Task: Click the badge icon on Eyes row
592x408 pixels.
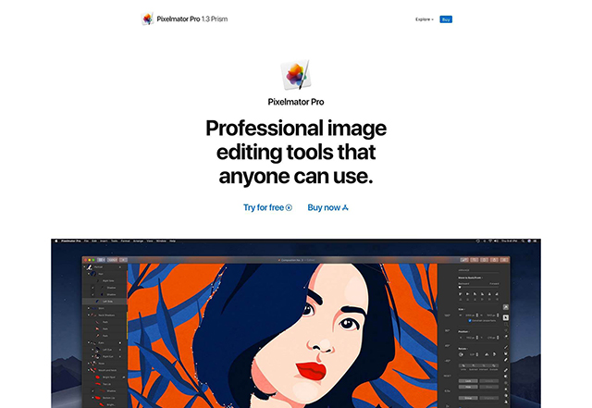Action: pyautogui.click(x=120, y=342)
